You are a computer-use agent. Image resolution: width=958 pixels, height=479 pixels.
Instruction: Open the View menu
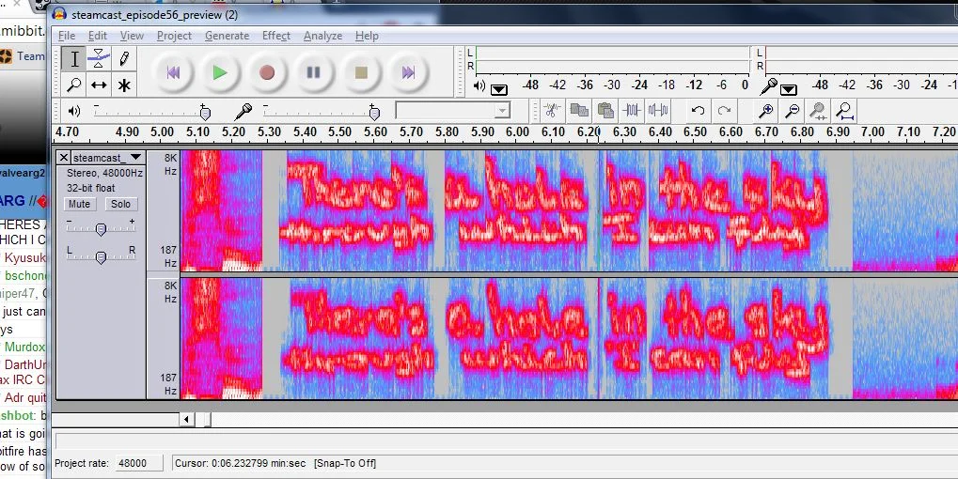[x=132, y=36]
